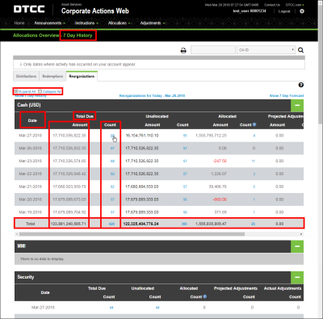Open Total Due count for Mar-20-2018
The width and height of the screenshot is (323, 319).
click(112, 199)
